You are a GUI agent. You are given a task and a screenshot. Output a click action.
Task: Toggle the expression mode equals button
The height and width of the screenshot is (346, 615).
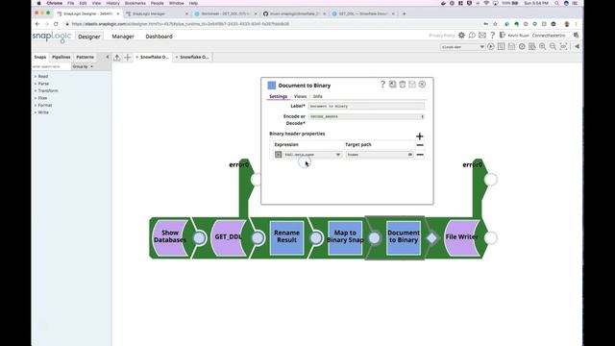278,155
